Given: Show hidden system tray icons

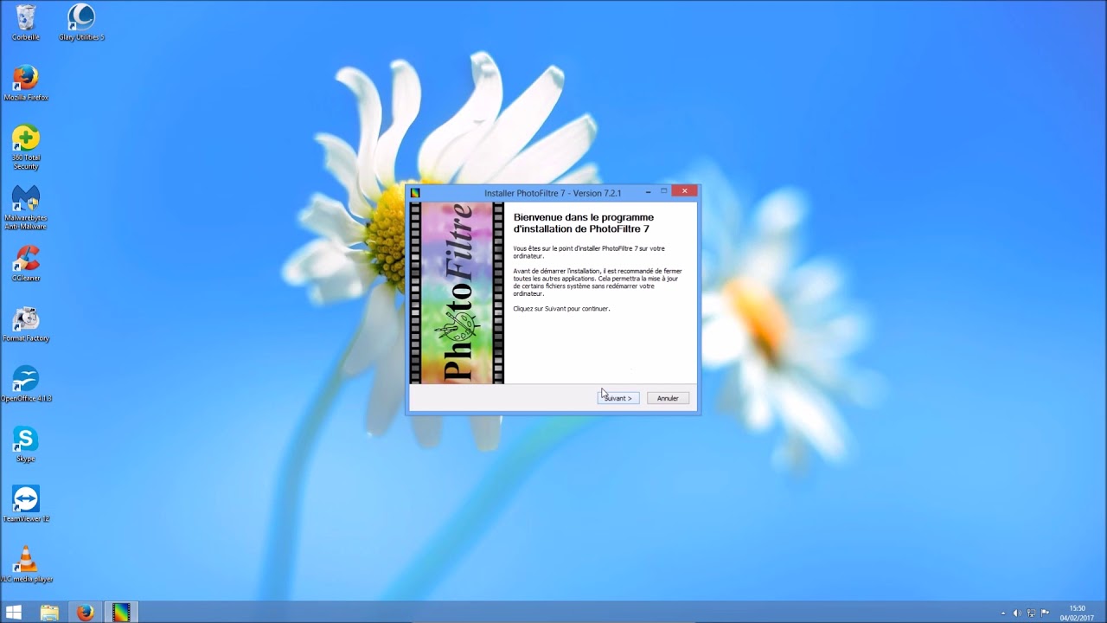Looking at the screenshot, I should (1003, 613).
